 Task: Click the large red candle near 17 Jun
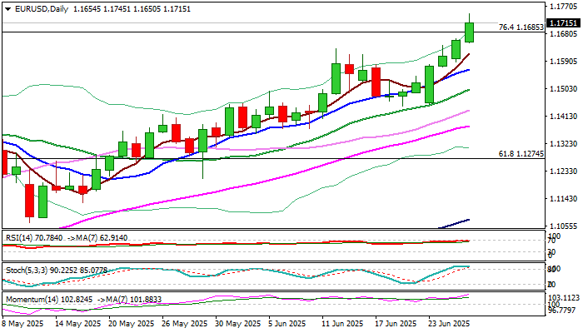(376, 82)
